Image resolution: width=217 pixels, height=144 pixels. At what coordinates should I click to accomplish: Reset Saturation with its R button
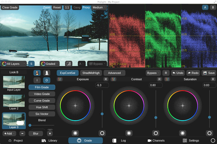coord(213,79)
